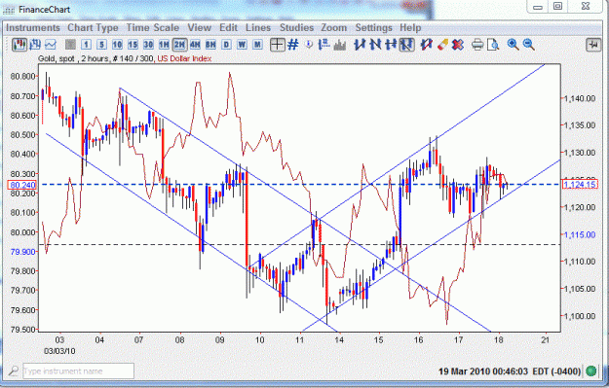Viewport: 609px width, 388px height.
Task: Zoom out of the chart
Action: click(528, 45)
